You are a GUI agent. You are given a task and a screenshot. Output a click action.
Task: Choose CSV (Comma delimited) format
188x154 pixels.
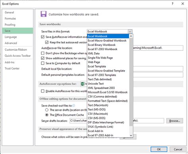click(108, 97)
